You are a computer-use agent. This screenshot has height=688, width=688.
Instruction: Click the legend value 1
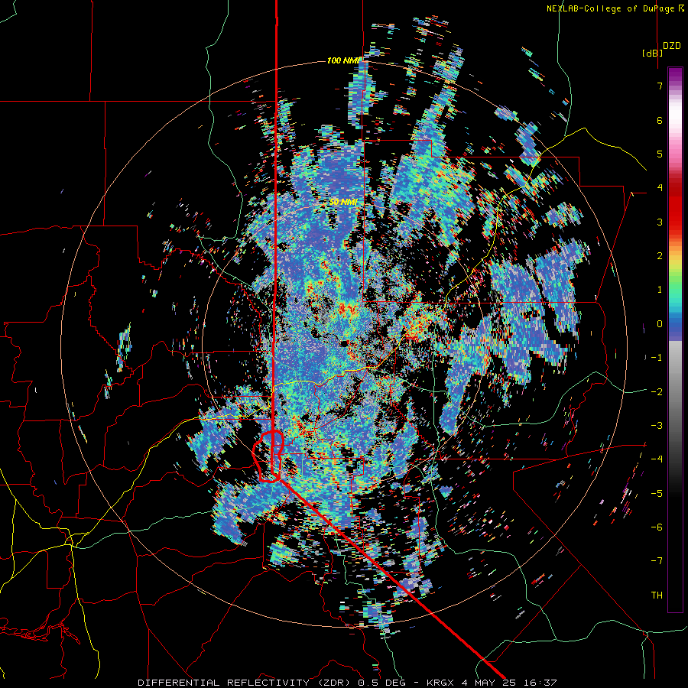(660, 290)
